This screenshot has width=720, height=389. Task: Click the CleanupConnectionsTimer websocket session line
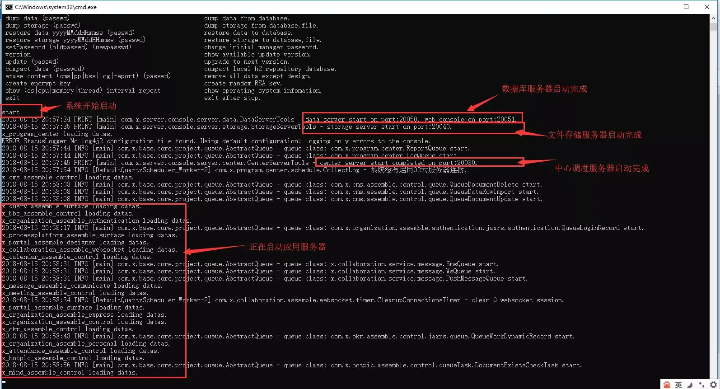[x=283, y=300]
